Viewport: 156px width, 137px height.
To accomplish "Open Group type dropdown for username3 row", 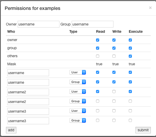I will pos(78,120).
